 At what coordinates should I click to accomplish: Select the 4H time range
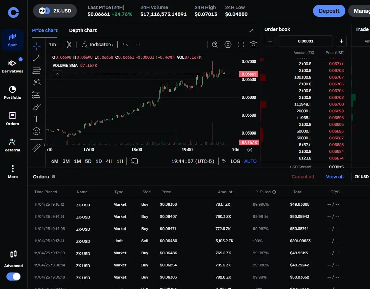[x=109, y=161]
